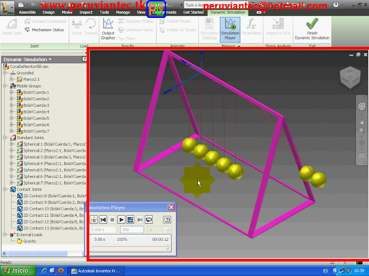Toggle screen refresh deactivation button in player
The image size is (369, 276).
pyautogui.click(x=130, y=220)
